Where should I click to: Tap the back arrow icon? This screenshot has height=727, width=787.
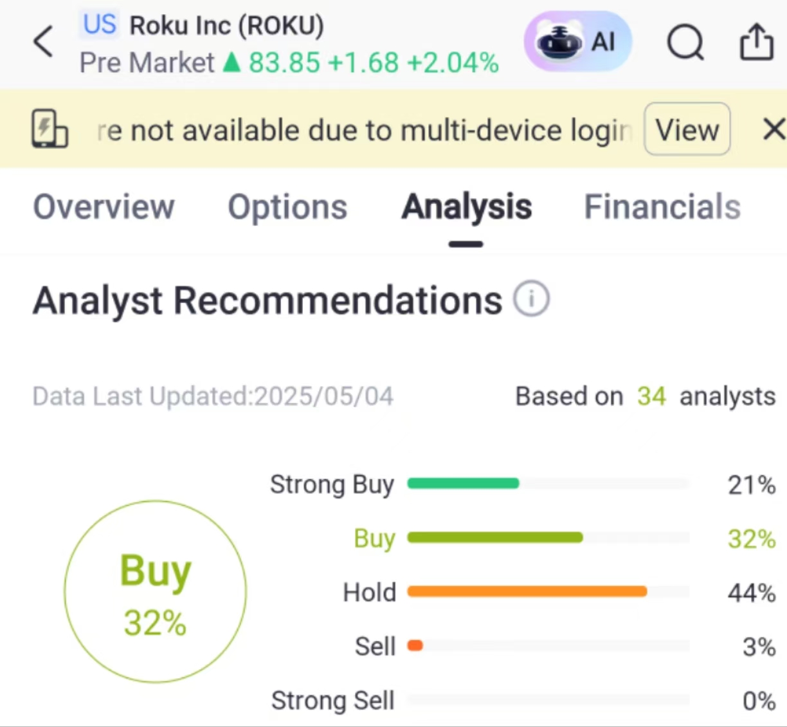click(x=44, y=42)
